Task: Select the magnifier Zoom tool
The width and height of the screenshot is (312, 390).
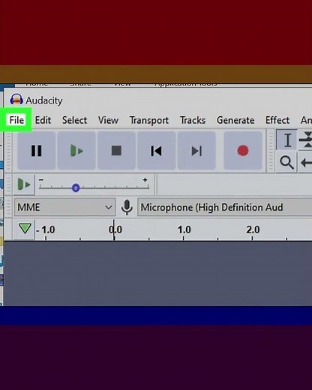Action: pos(286,163)
